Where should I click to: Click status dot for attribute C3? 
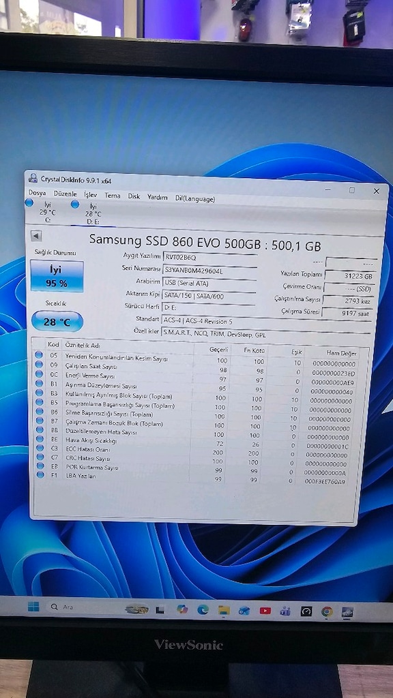coord(40,448)
